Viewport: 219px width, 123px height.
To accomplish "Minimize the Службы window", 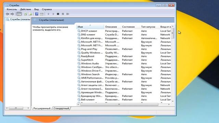I will point(158,5).
